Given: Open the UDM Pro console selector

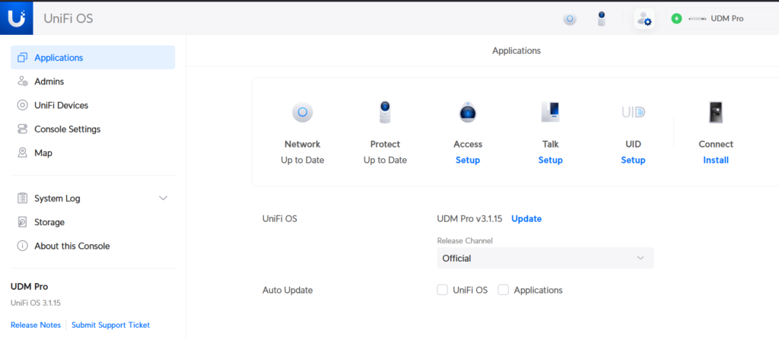Looking at the screenshot, I should (723, 19).
